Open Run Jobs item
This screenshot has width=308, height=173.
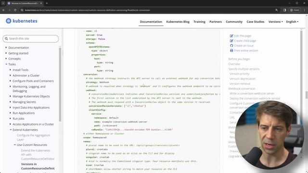coord(18,119)
